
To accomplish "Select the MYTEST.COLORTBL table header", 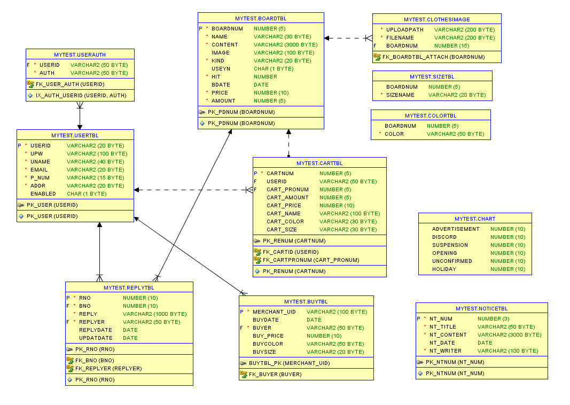I will coord(430,114).
